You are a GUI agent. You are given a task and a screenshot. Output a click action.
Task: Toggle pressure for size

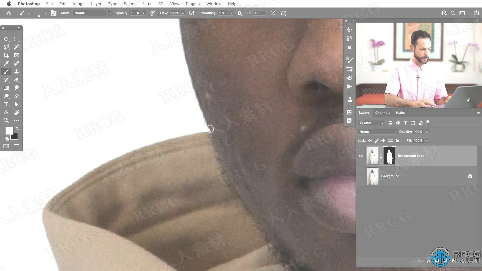pyautogui.click(x=273, y=13)
